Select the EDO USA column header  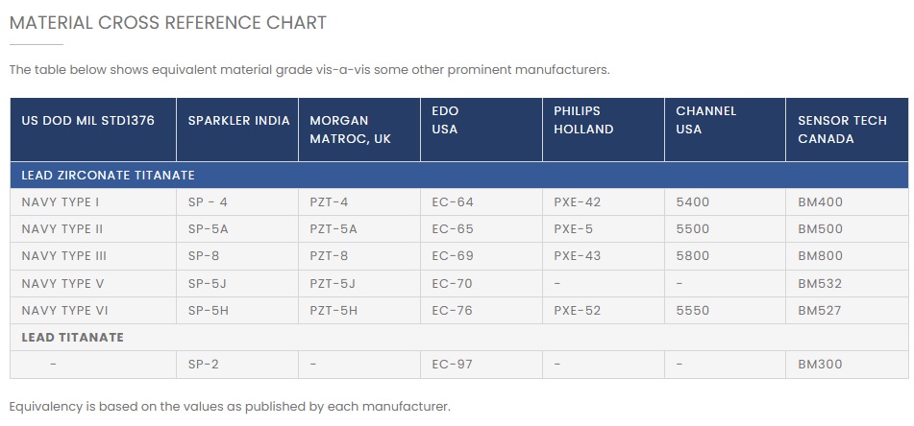point(445,121)
